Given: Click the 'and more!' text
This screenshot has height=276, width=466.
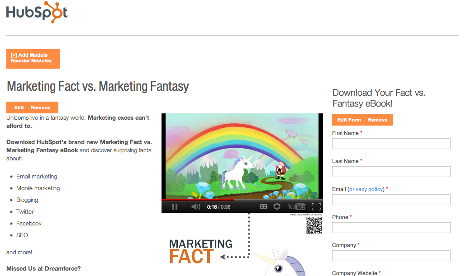Looking at the screenshot, I should tap(19, 253).
